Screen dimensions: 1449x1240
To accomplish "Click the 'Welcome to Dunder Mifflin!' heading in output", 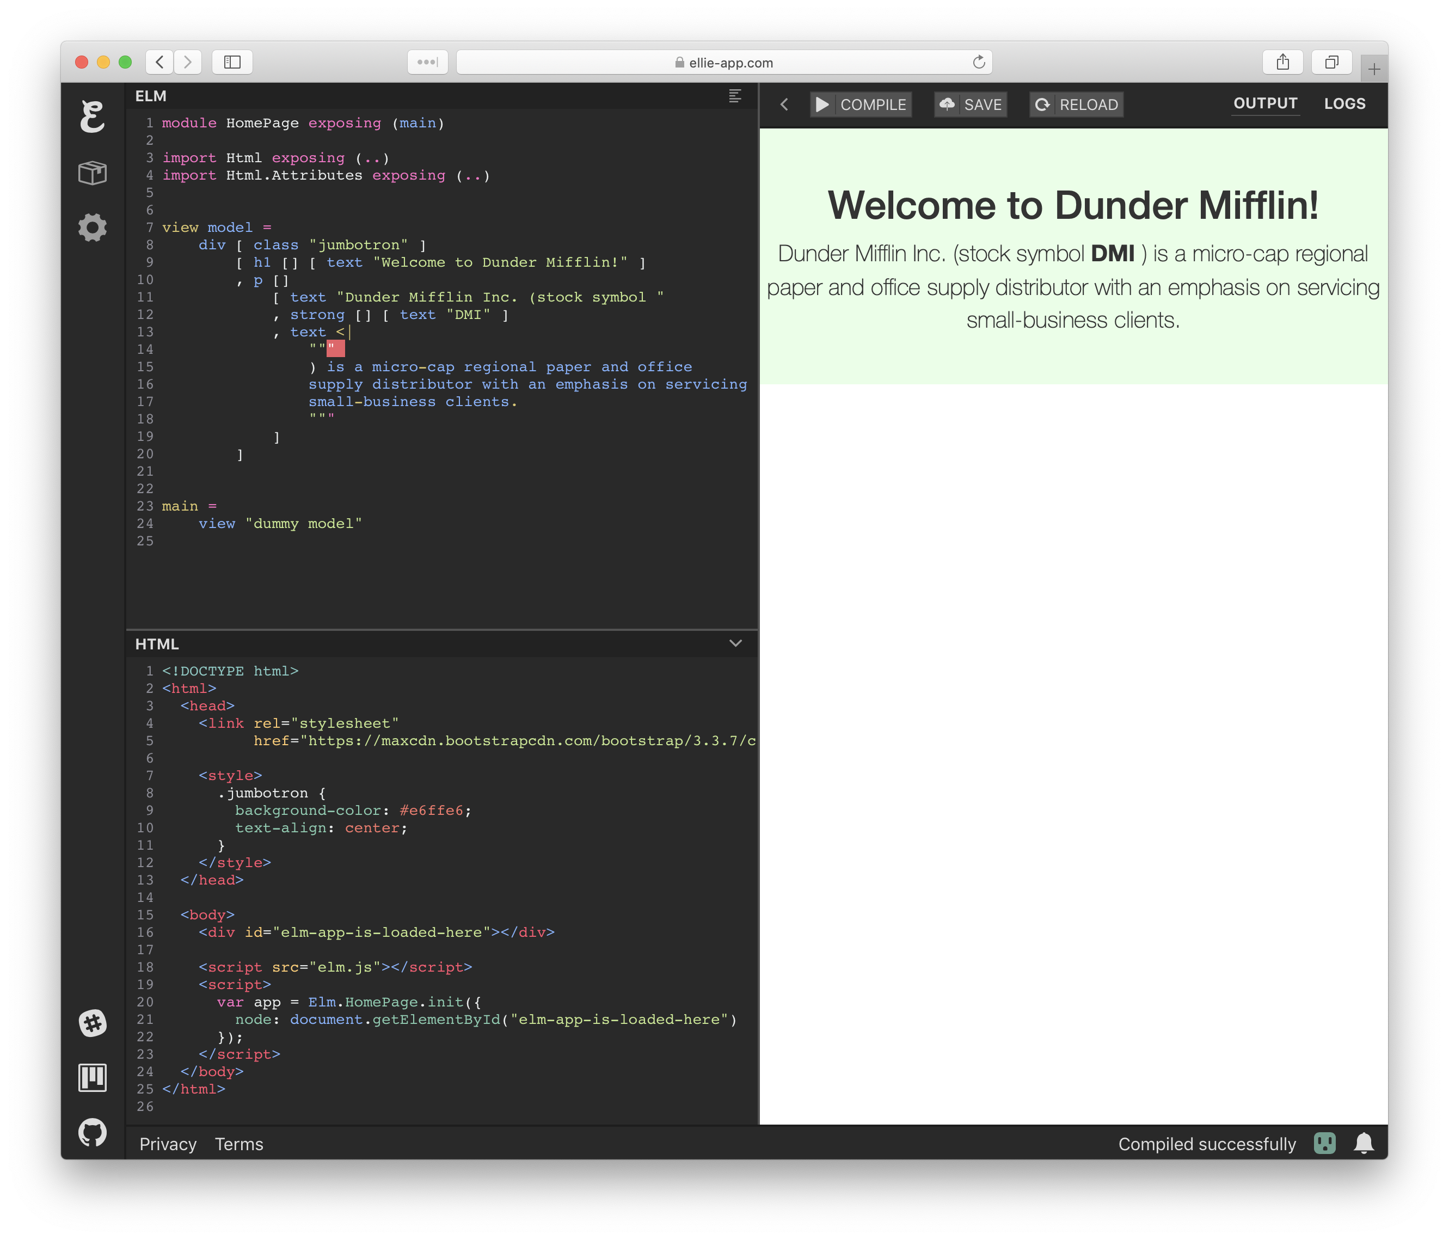I will point(1073,206).
